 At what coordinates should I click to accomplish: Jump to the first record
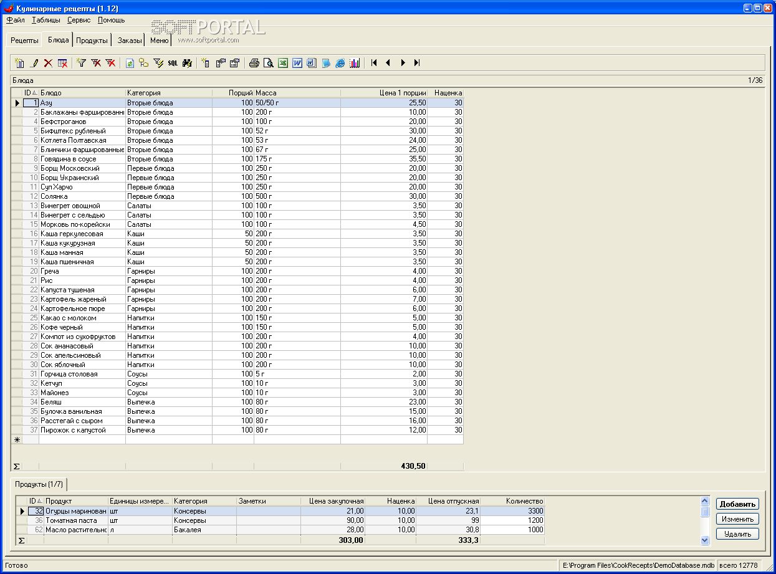pyautogui.click(x=374, y=63)
